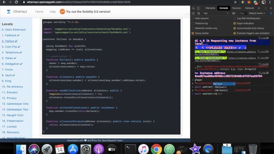274x154 pixels.
Task: Open the Calendar app in dock
Action: pyautogui.click(x=60, y=149)
